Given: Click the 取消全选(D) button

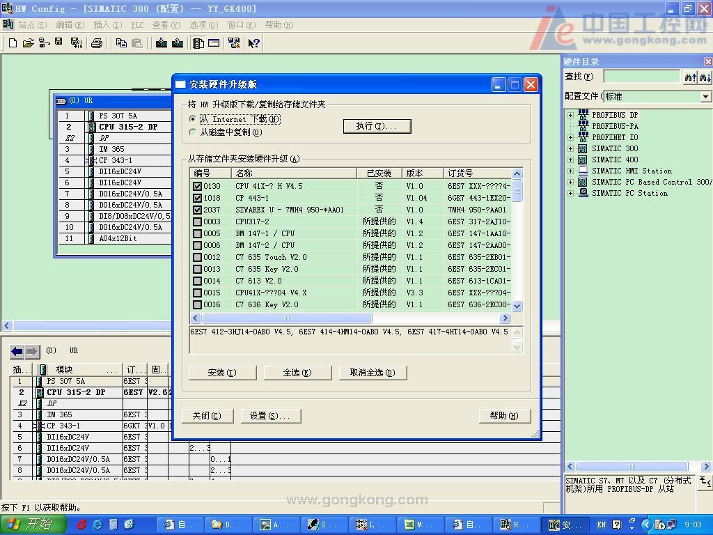Looking at the screenshot, I should tap(373, 373).
